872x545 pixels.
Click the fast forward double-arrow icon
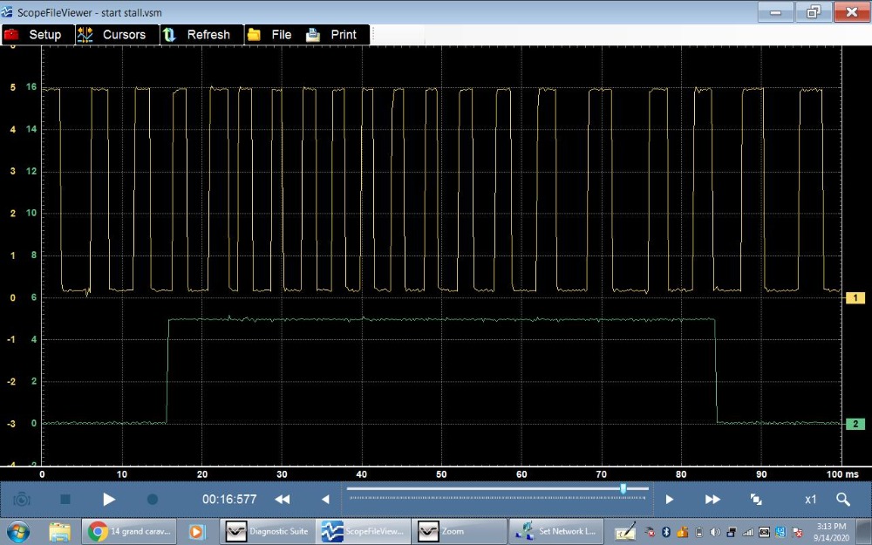(x=712, y=500)
